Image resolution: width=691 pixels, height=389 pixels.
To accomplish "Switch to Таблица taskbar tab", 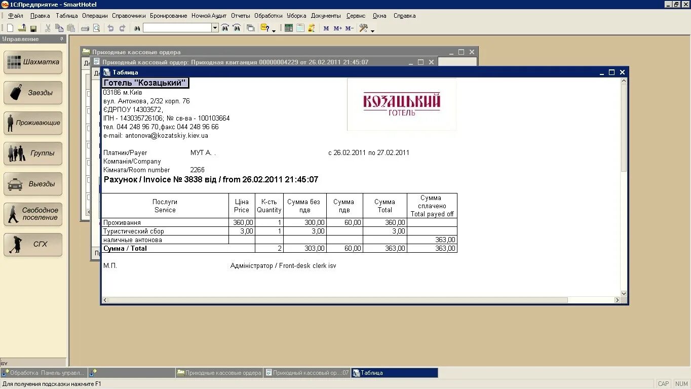I will click(x=395, y=373).
